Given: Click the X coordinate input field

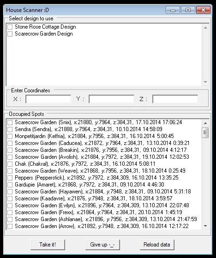Looking at the screenshot, I should click(48, 99).
